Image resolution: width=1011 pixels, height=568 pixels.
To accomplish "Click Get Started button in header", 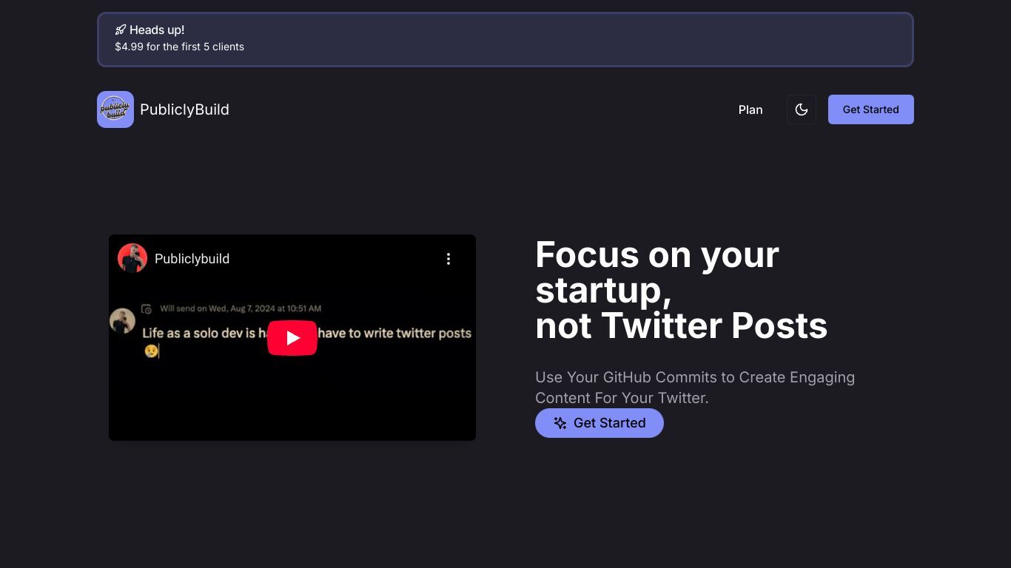I will point(870,109).
